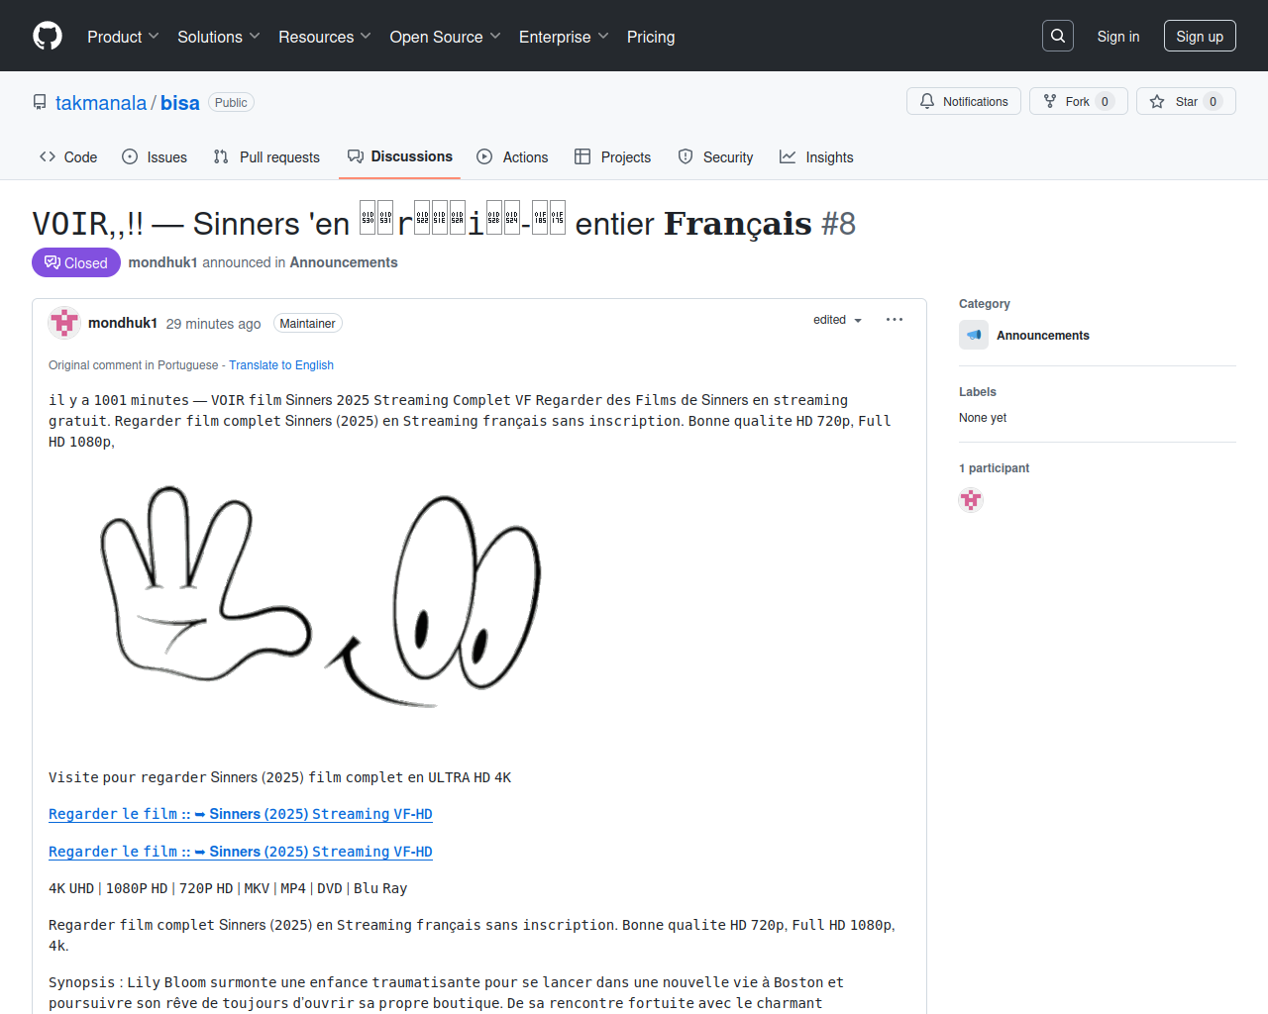The width and height of the screenshot is (1268, 1014).
Task: Open mondhuk1 profile in discussion header
Action: [x=163, y=262]
